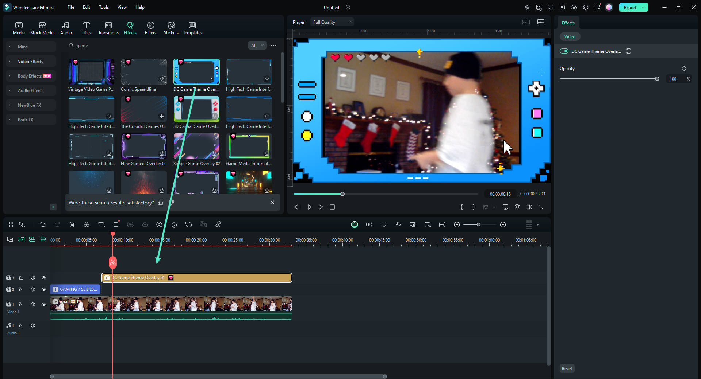
Task: Expand the Video Effects category
Action: pyautogui.click(x=31, y=61)
